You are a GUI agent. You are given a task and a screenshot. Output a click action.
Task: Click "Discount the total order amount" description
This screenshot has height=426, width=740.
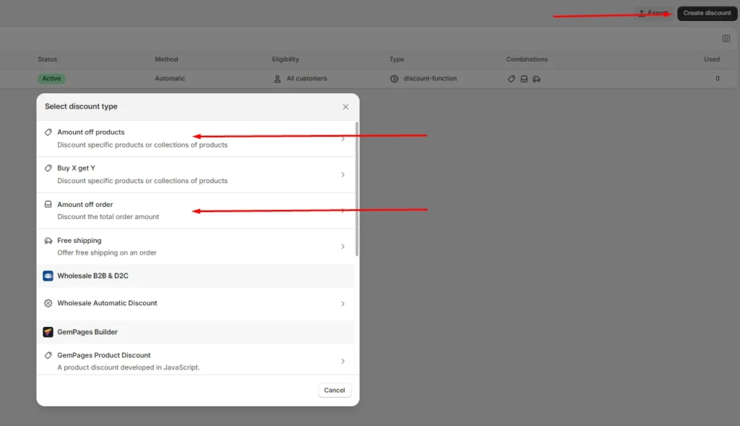pyautogui.click(x=108, y=217)
